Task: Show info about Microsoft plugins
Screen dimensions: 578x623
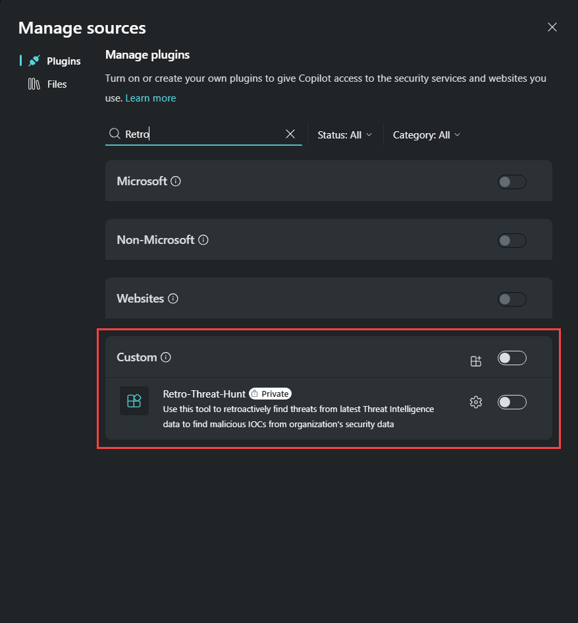Action: (175, 181)
